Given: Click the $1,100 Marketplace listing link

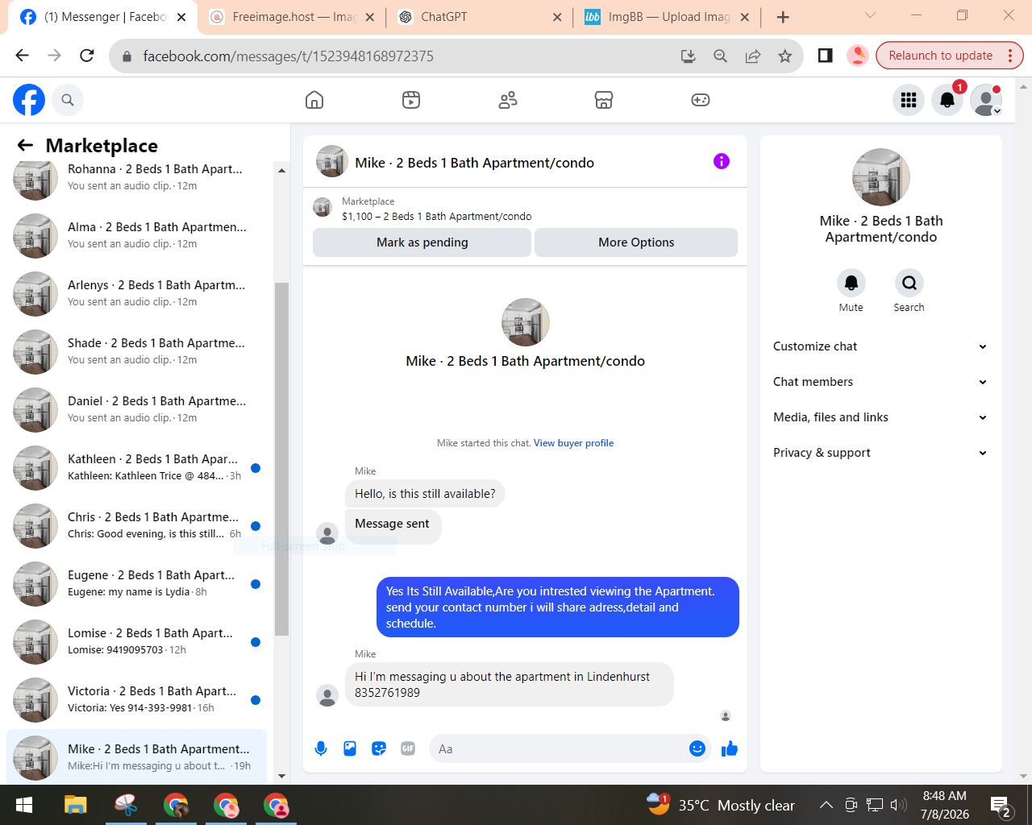Looking at the screenshot, I should coord(436,216).
